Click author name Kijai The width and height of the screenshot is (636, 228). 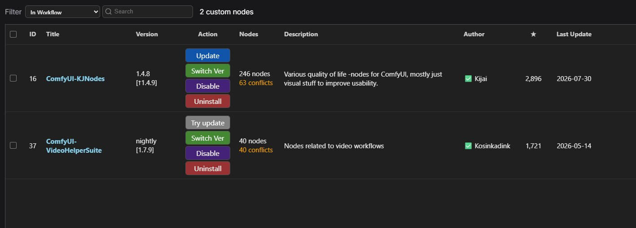(x=481, y=79)
